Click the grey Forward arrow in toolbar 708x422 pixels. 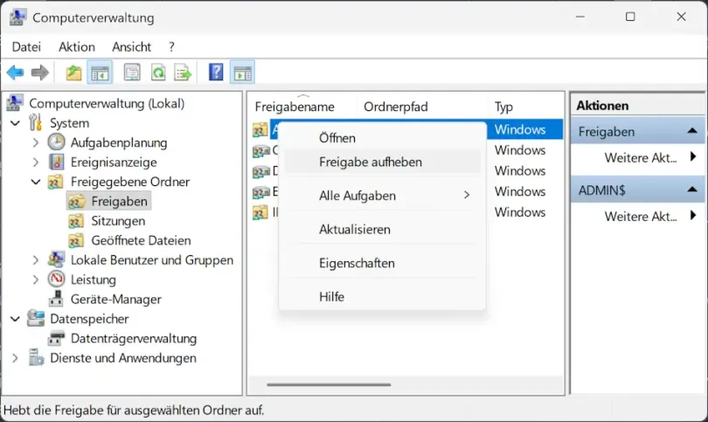pyautogui.click(x=39, y=73)
